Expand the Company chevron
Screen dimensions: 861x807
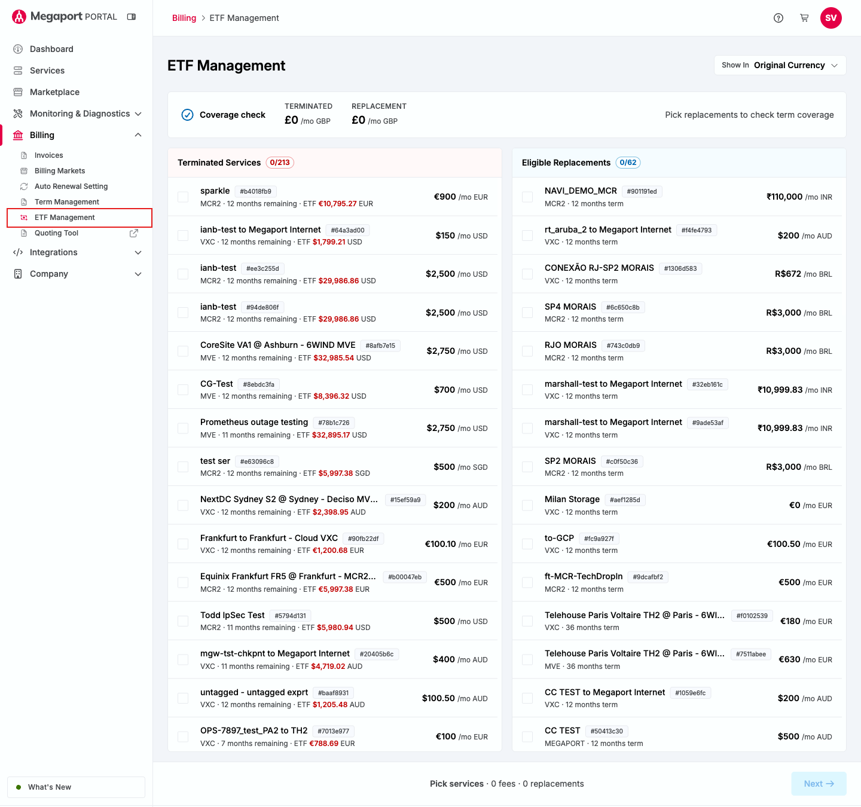(x=138, y=274)
